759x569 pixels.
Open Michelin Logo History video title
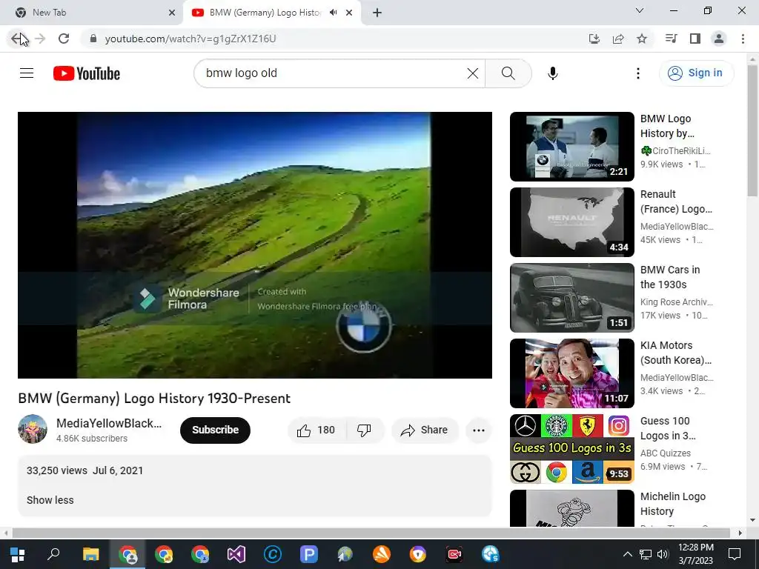[673, 504]
